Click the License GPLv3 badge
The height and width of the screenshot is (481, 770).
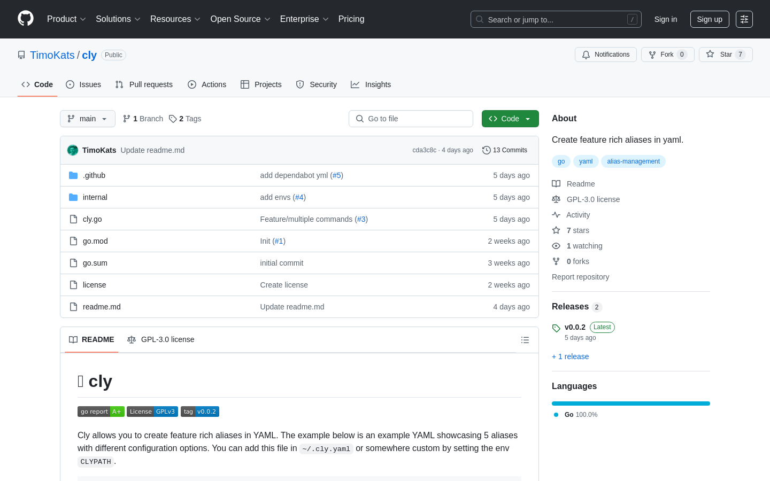pyautogui.click(x=152, y=412)
